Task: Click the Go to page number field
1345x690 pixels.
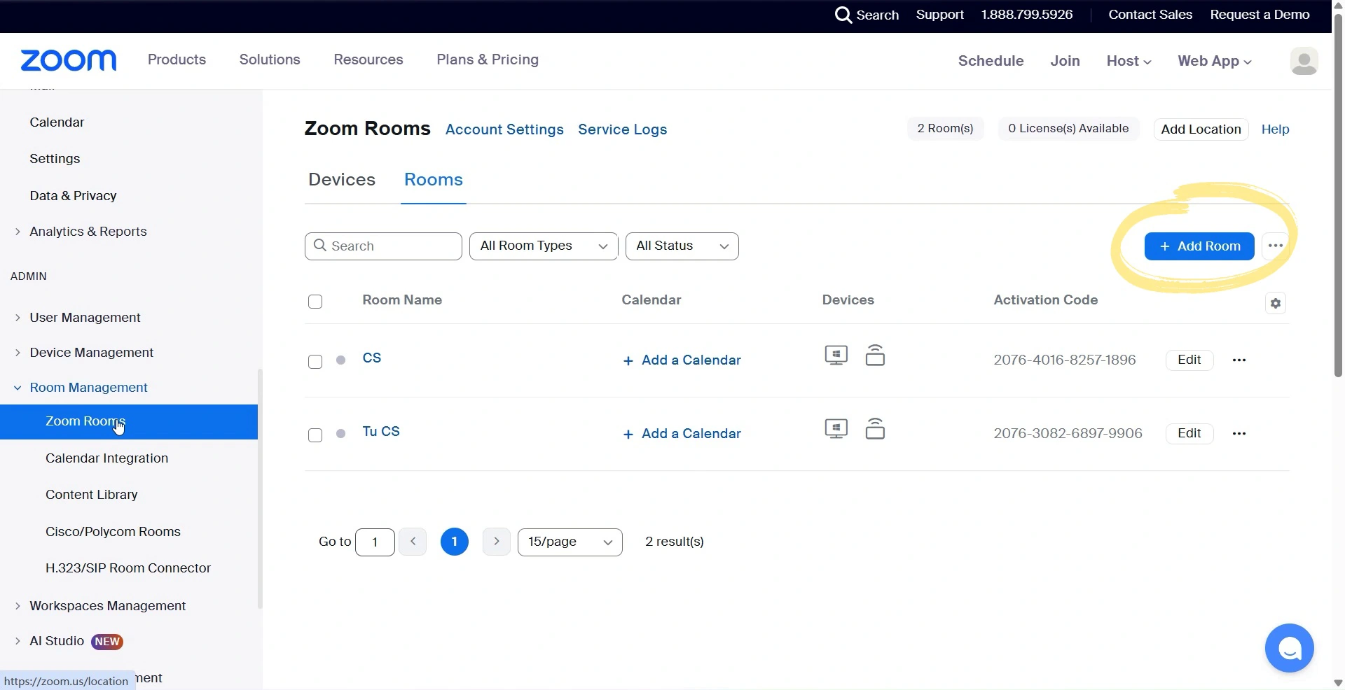Action: click(375, 542)
